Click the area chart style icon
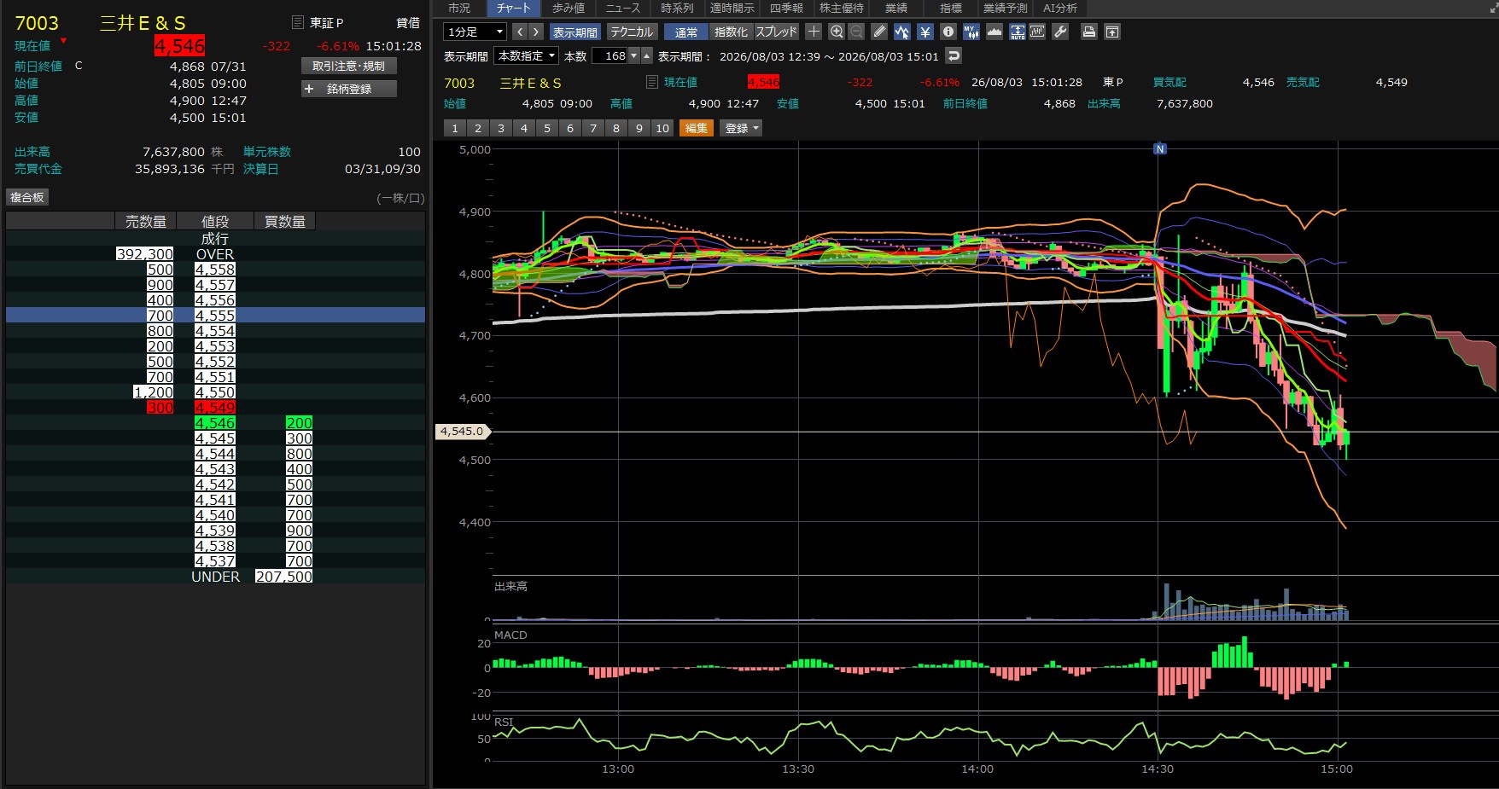Viewport: 1499px width, 789px height. coord(994,32)
